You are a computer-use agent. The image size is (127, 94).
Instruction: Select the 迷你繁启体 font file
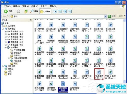(x=87, y=74)
